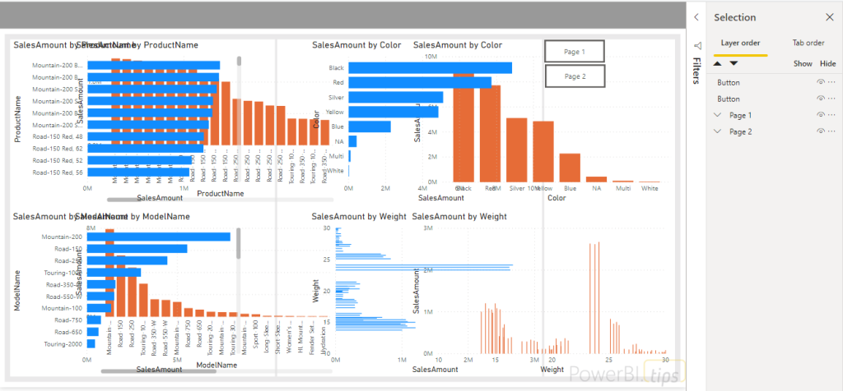The height and width of the screenshot is (391, 843).
Task: Open more options for second Button layer
Action: point(831,99)
